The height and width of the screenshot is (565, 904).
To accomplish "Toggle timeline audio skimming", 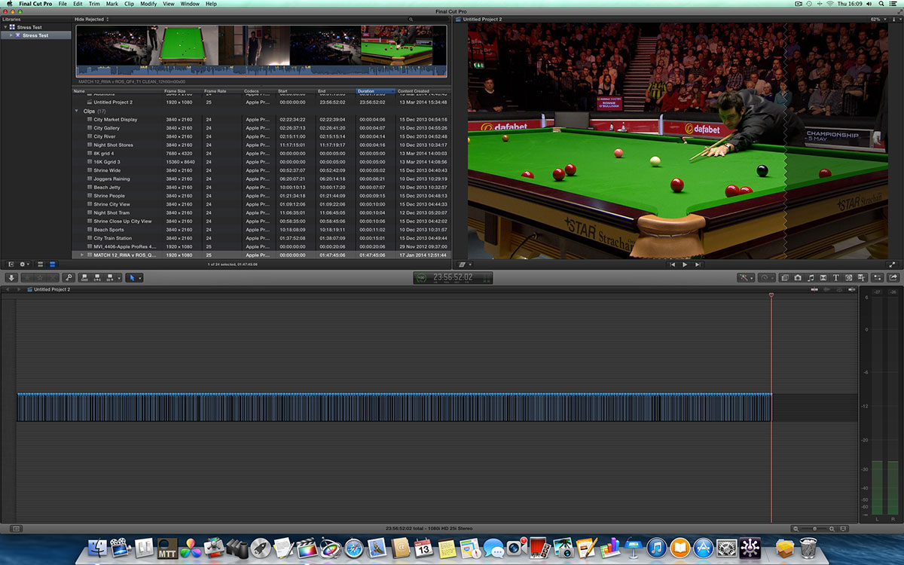I will pyautogui.click(x=826, y=289).
